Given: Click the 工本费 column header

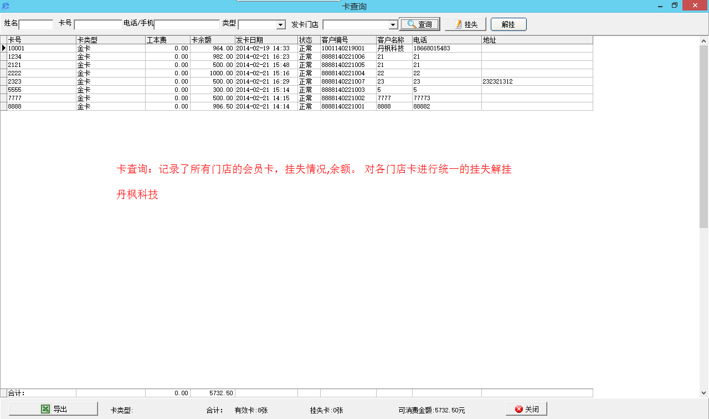Looking at the screenshot, I should [x=168, y=40].
